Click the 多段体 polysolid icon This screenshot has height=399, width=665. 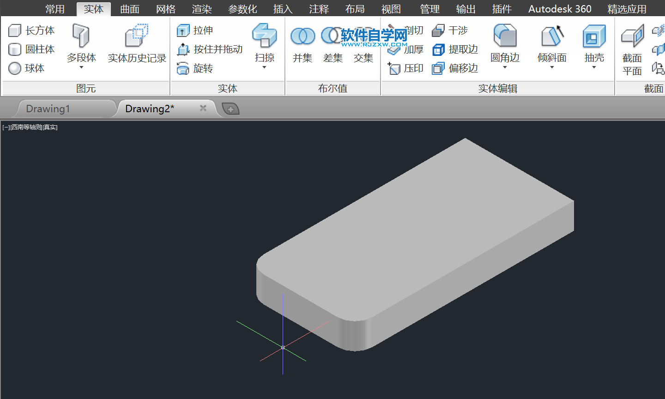81,36
